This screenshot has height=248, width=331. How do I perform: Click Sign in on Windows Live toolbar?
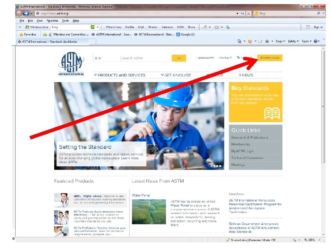pos(318,27)
